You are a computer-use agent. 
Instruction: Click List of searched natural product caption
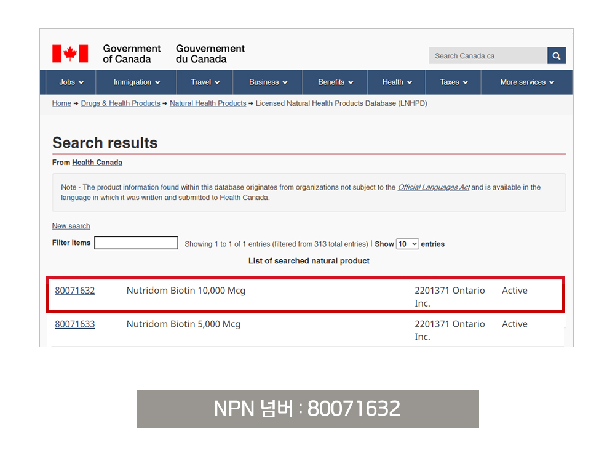(x=309, y=261)
